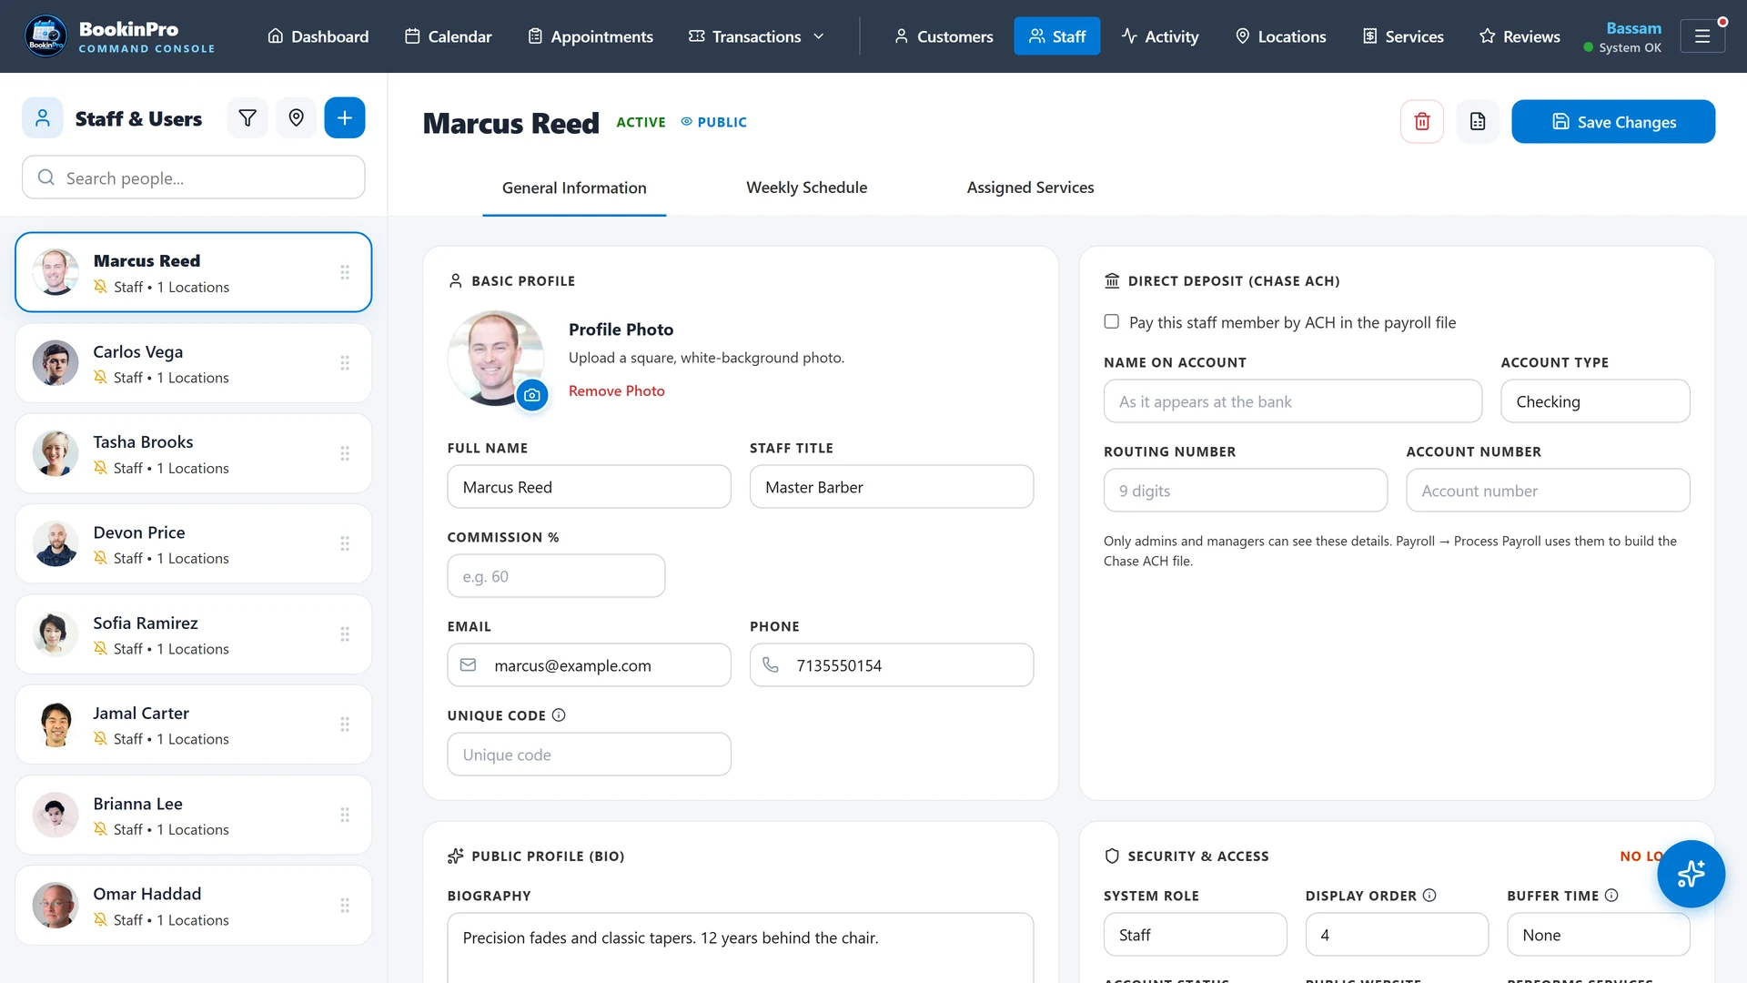Open Calendar in top navigation
1747x983 pixels.
pos(449,36)
